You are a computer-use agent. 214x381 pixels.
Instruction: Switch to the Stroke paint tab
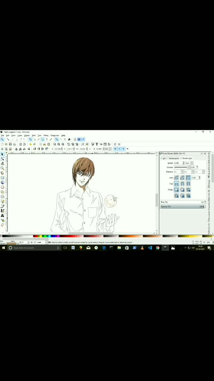point(173,158)
